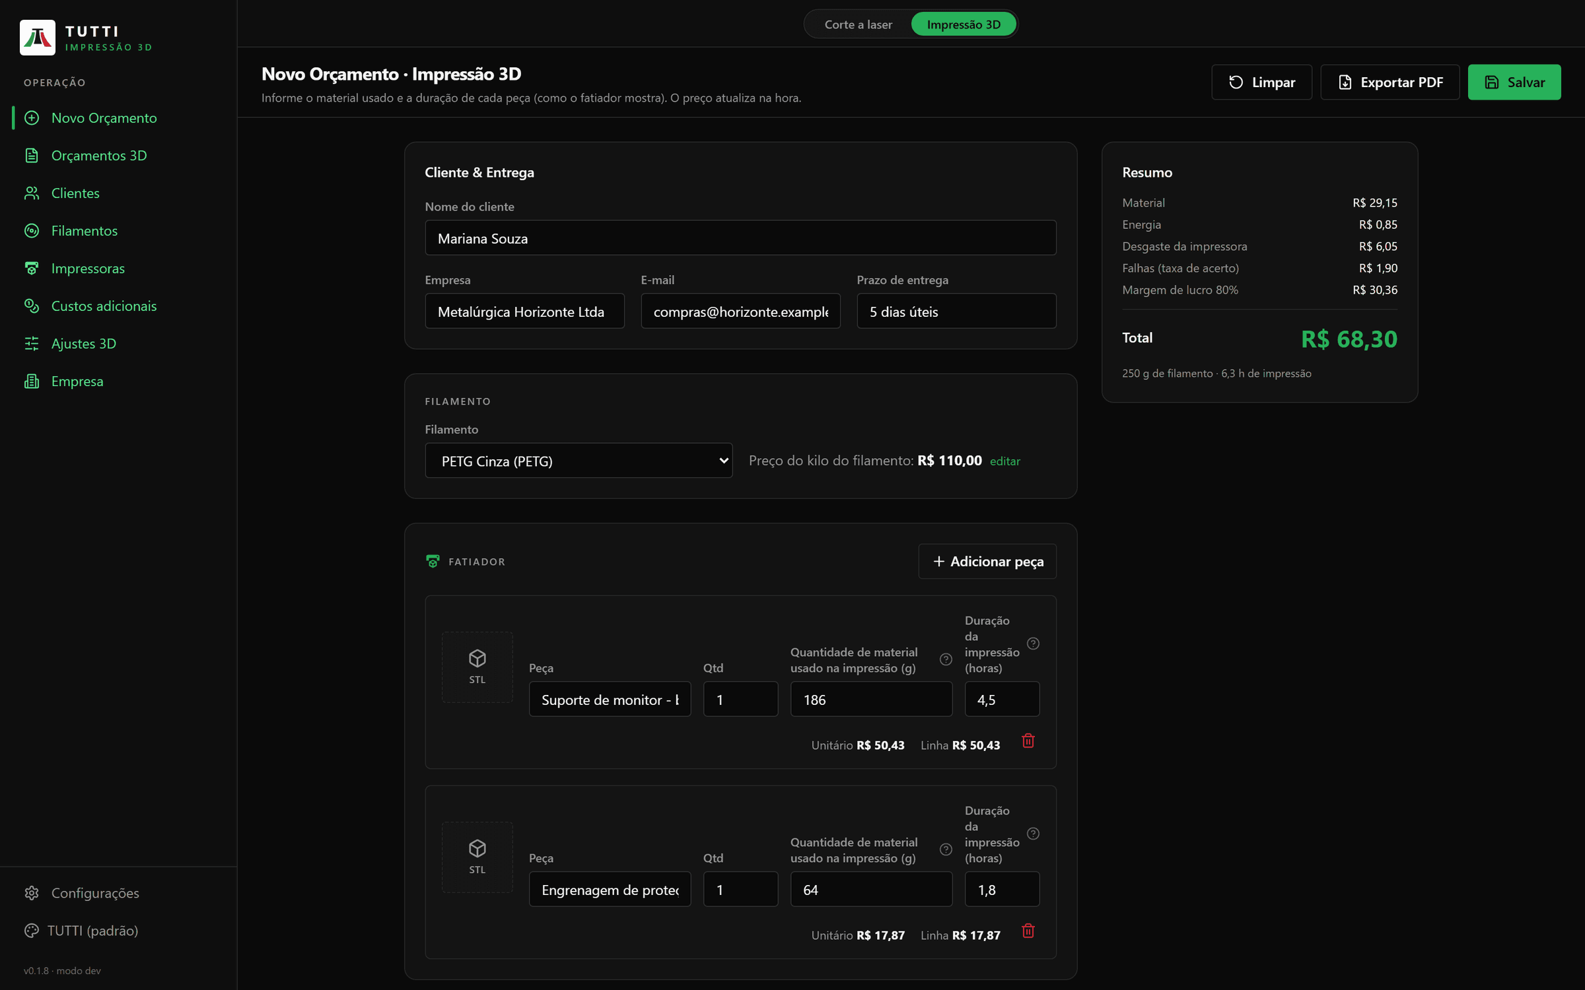Click the Custos adicionais coins icon
The width and height of the screenshot is (1585, 990).
click(x=32, y=306)
